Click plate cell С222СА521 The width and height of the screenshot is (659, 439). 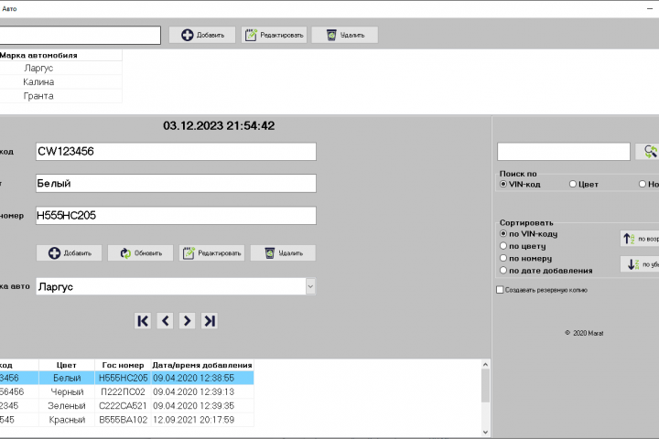point(123,406)
